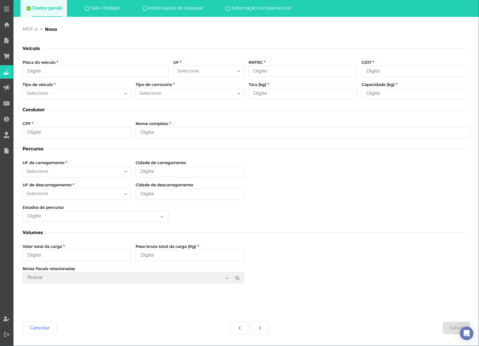Click the shopping cart sidebar icon
The height and width of the screenshot is (346, 479).
pyautogui.click(x=6, y=56)
